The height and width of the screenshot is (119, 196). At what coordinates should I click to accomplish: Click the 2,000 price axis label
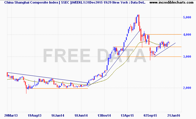(187, 88)
